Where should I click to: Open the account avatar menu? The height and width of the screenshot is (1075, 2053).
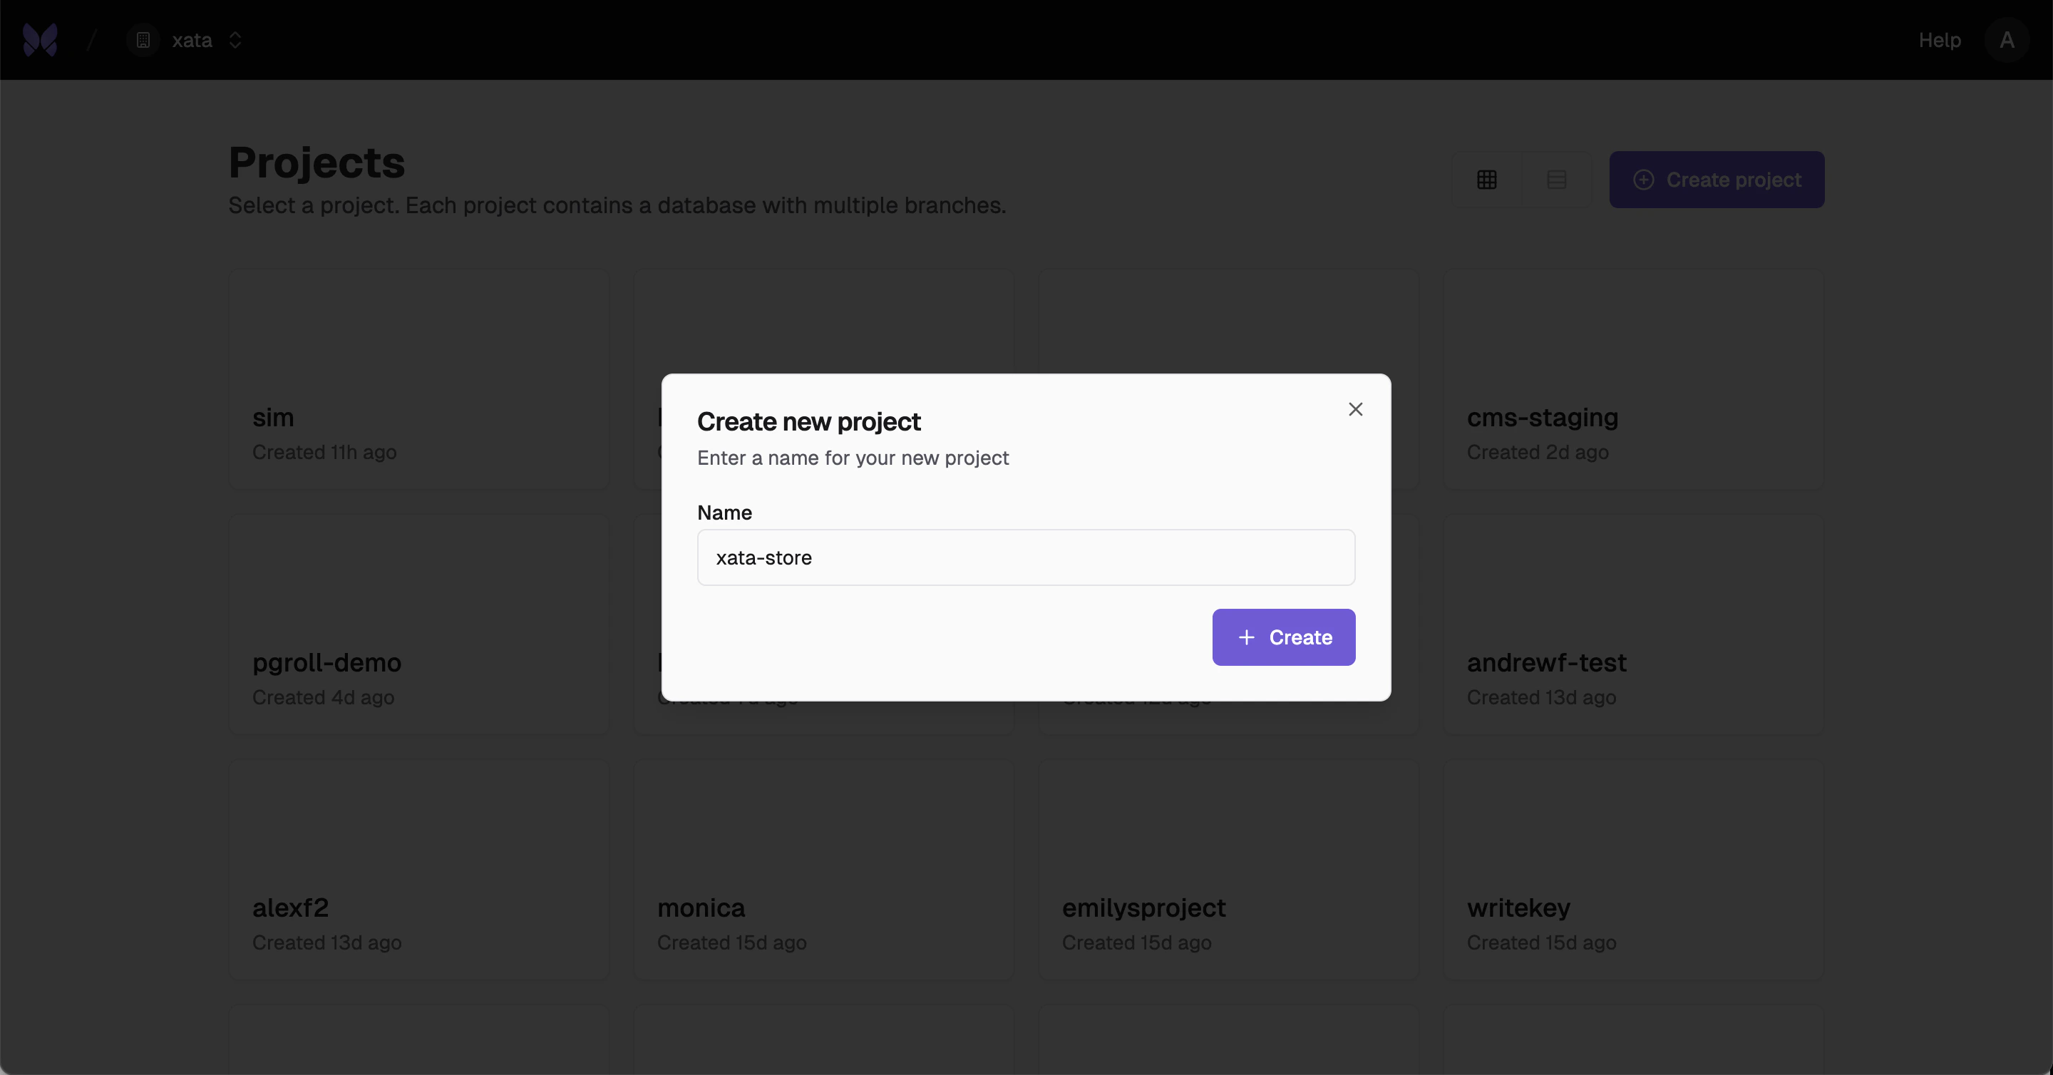point(2007,41)
